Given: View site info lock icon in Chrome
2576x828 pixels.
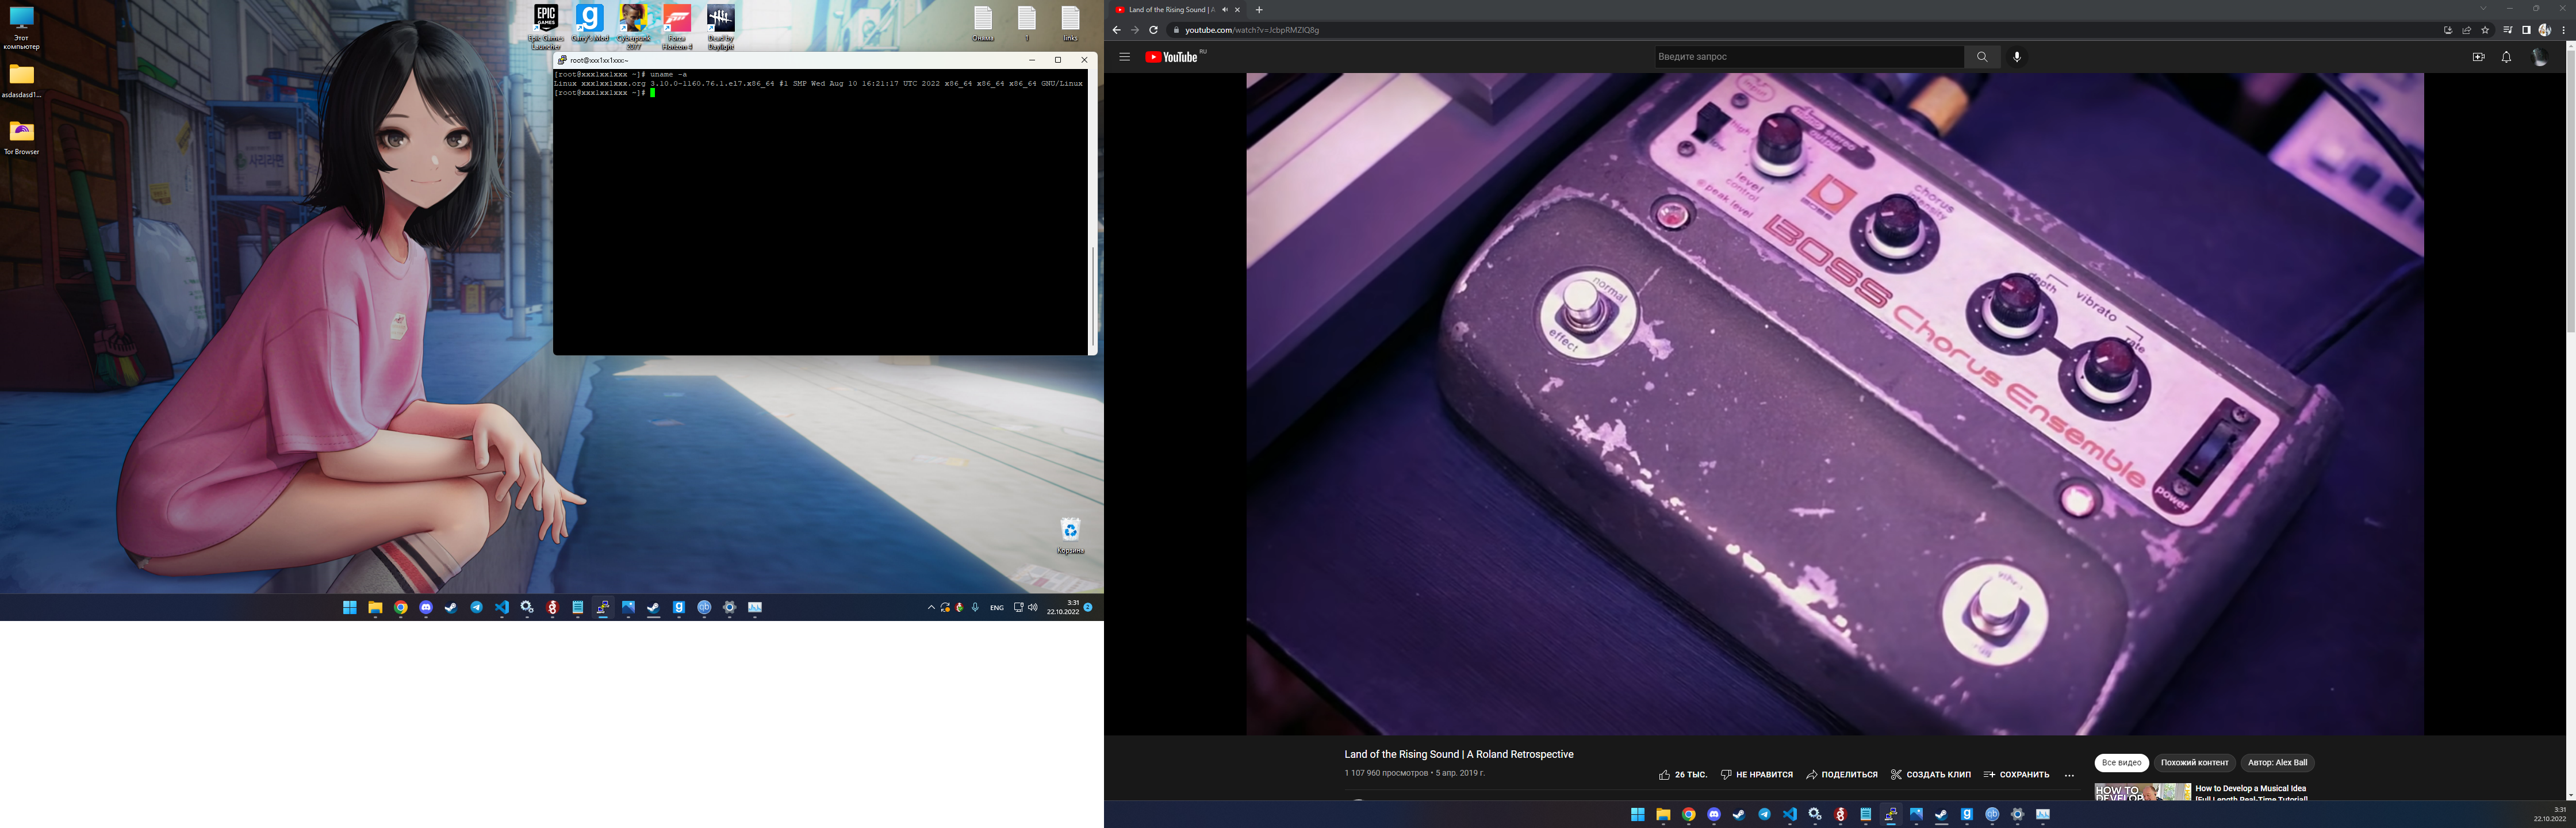Looking at the screenshot, I should click(x=1176, y=30).
